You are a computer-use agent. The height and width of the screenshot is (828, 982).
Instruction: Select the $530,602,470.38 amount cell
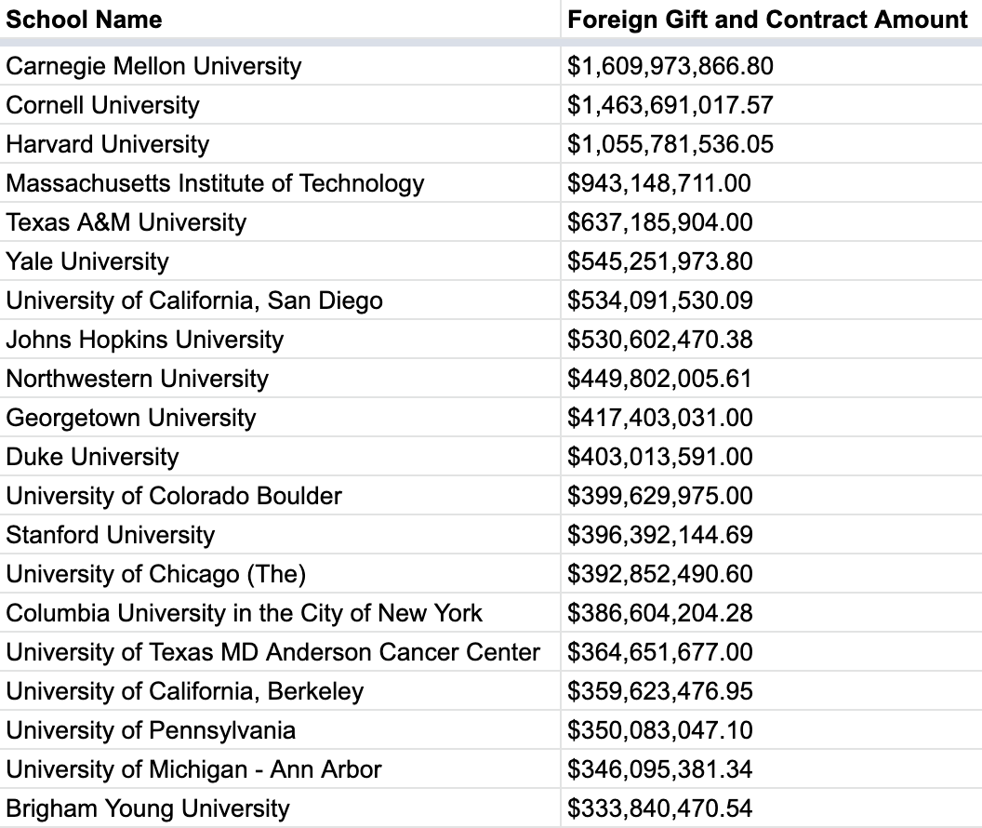tap(660, 340)
